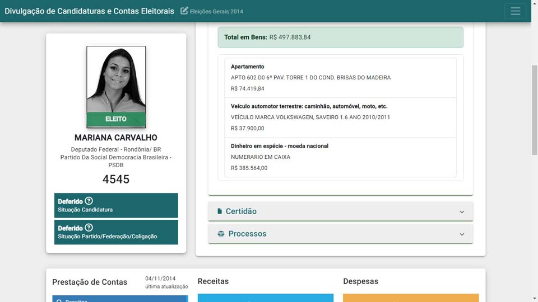
Task: Expand the Certidão section chevron
Action: 462,212
